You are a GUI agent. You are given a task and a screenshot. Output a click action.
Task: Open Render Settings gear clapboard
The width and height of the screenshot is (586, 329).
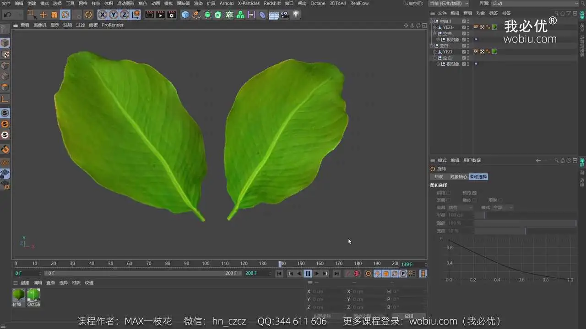coord(172,15)
